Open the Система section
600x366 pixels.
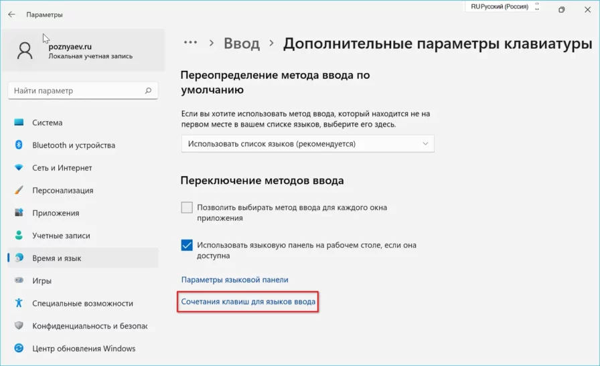point(82,122)
